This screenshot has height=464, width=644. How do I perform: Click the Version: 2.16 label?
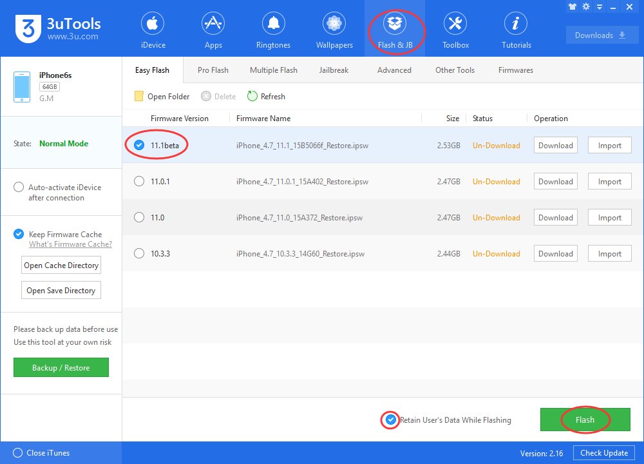[542, 453]
